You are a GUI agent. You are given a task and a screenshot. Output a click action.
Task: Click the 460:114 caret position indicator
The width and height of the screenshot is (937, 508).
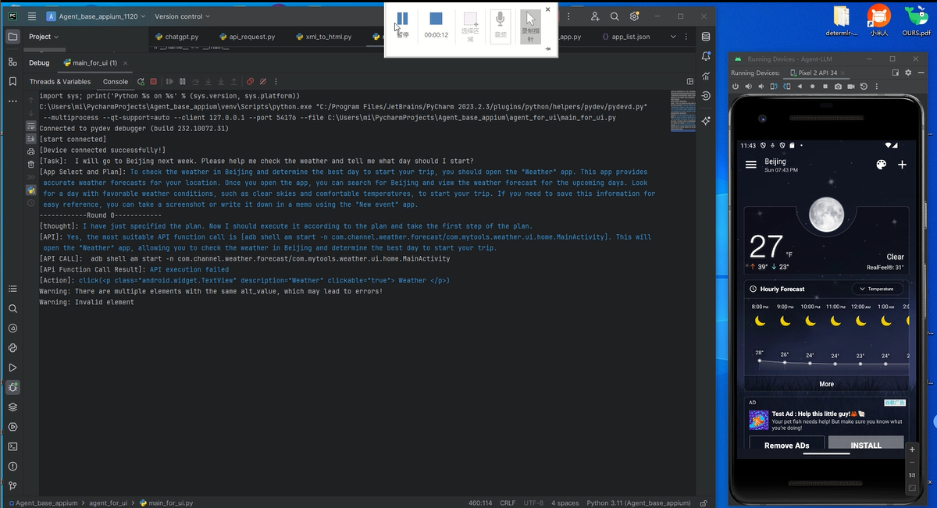click(479, 503)
